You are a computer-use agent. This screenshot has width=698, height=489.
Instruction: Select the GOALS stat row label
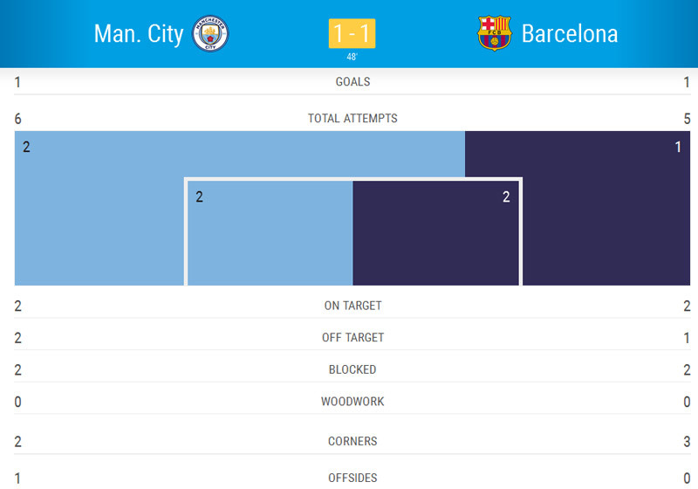coord(352,81)
